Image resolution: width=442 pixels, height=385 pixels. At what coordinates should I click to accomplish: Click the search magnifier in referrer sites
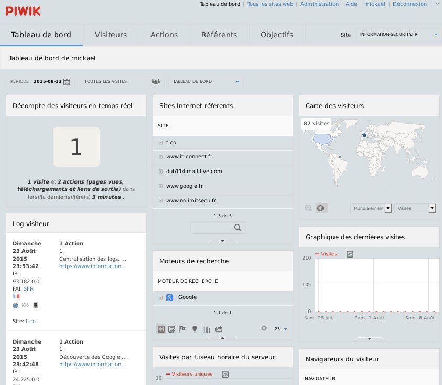point(238,228)
